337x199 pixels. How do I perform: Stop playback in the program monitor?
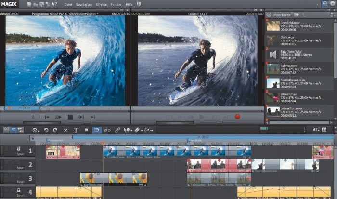[x=70, y=117]
